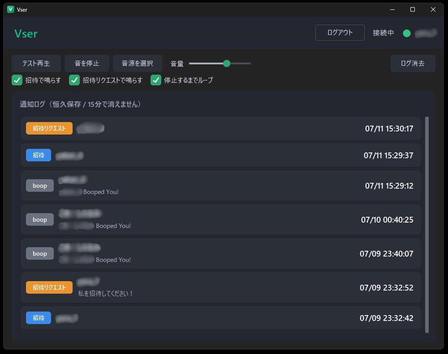Screen dimensions: 448x354
Task: Toggle 停止するまでループ checkbox
Action: coord(156,80)
